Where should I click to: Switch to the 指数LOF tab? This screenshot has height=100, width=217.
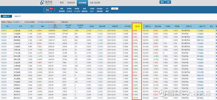[x=18, y=16]
